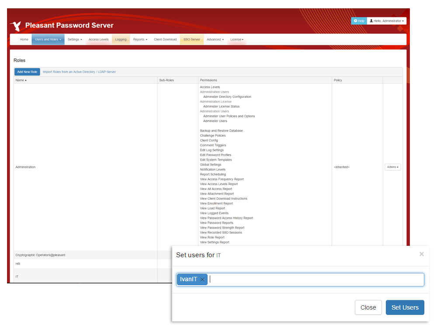Import Roles from Active Directory / LDAP link

pyautogui.click(x=79, y=72)
